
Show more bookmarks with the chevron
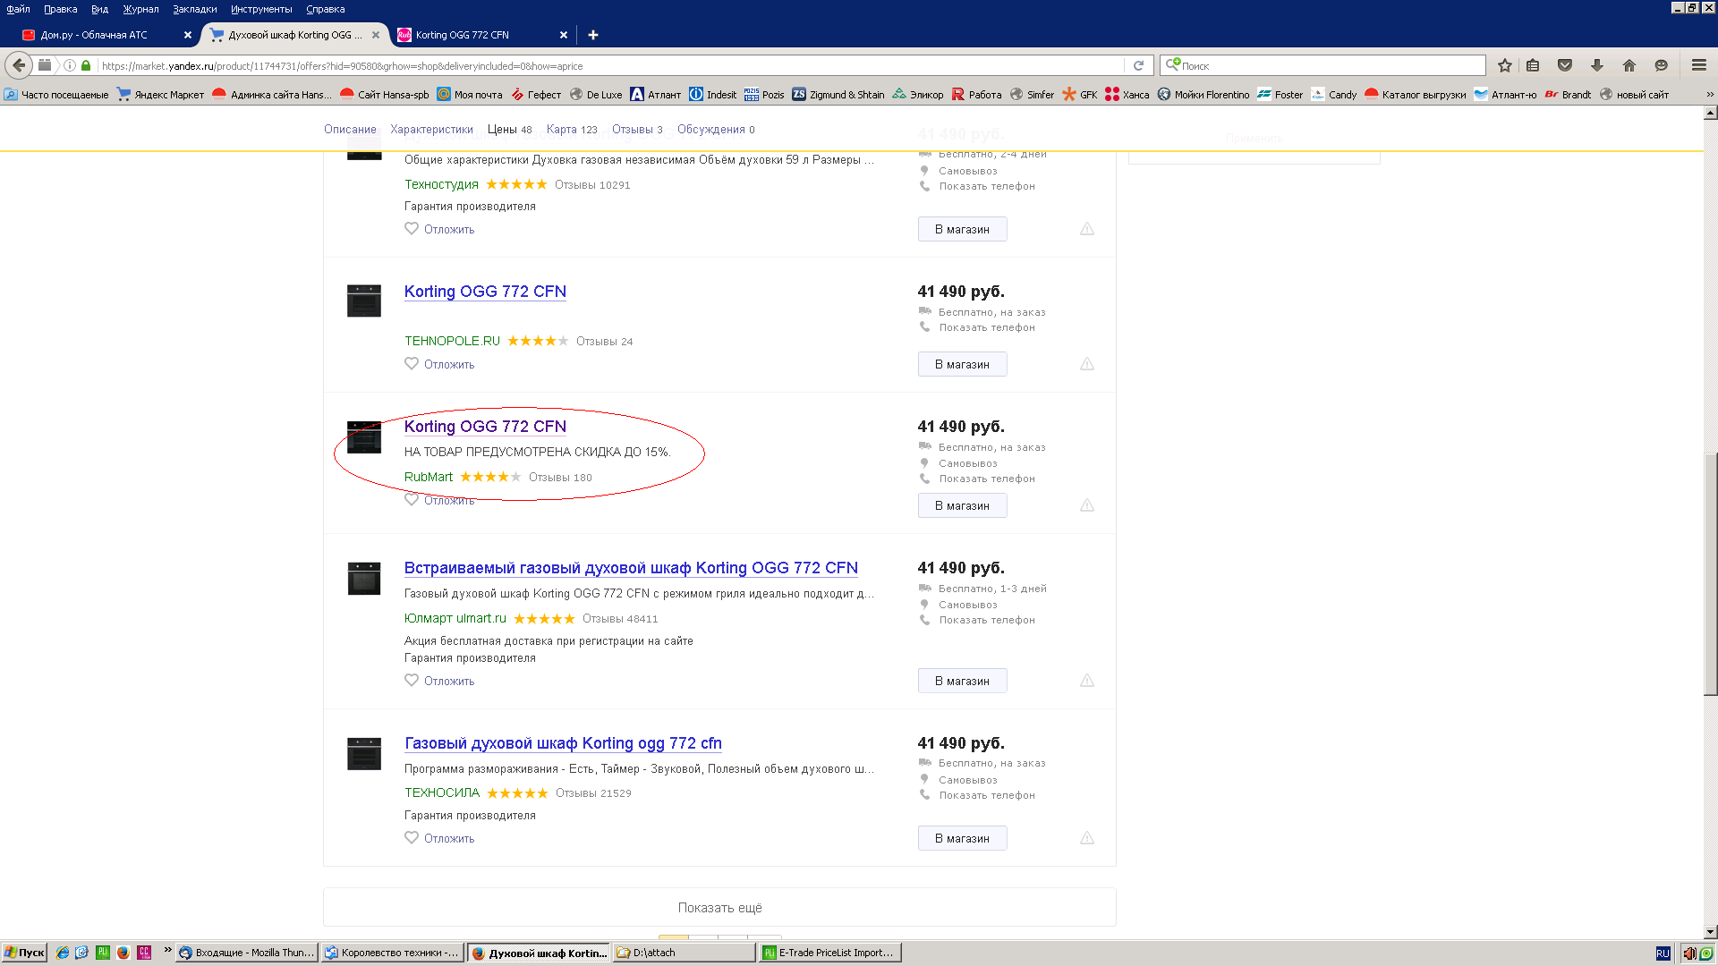(x=1710, y=95)
